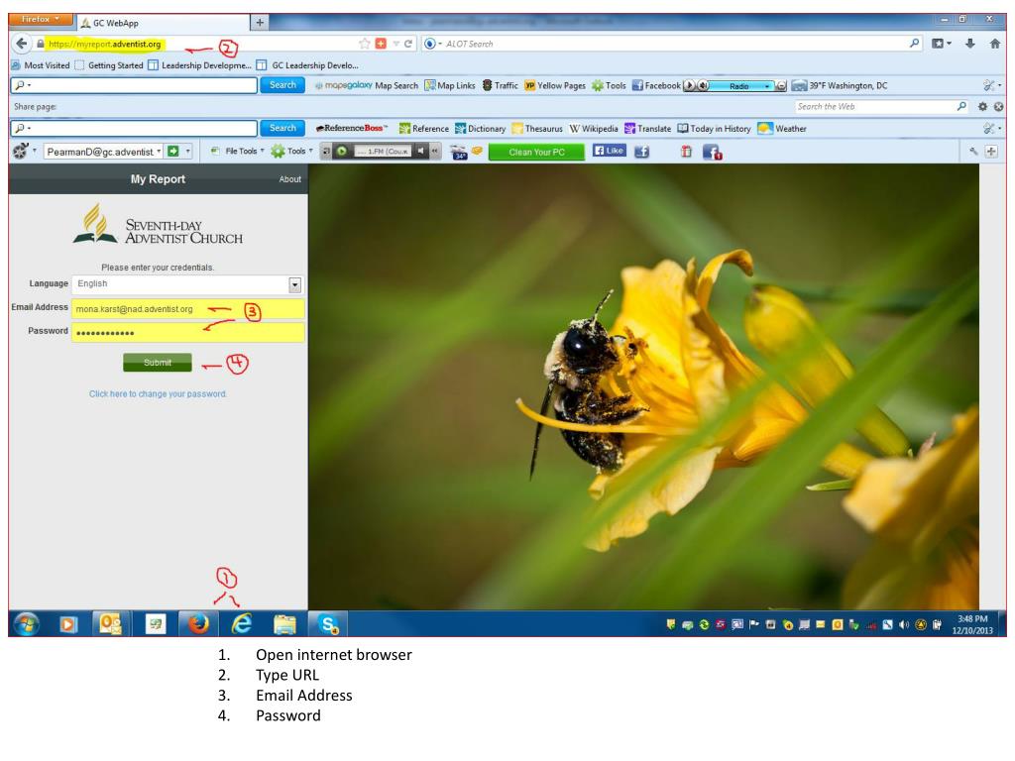Viewport: 1015px width, 761px height.
Task: Click the ReferenceBoss search input box
Action: (x=134, y=128)
